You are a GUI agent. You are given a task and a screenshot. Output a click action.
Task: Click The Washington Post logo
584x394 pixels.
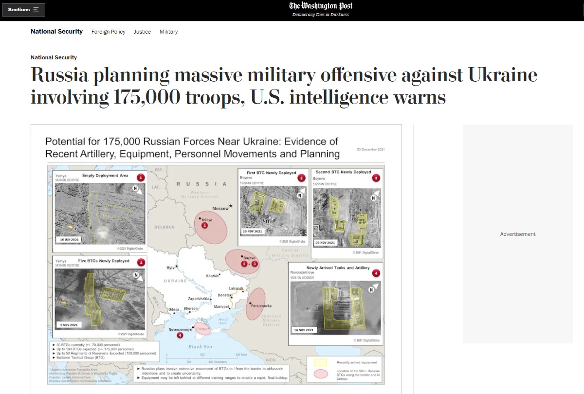(x=321, y=6)
